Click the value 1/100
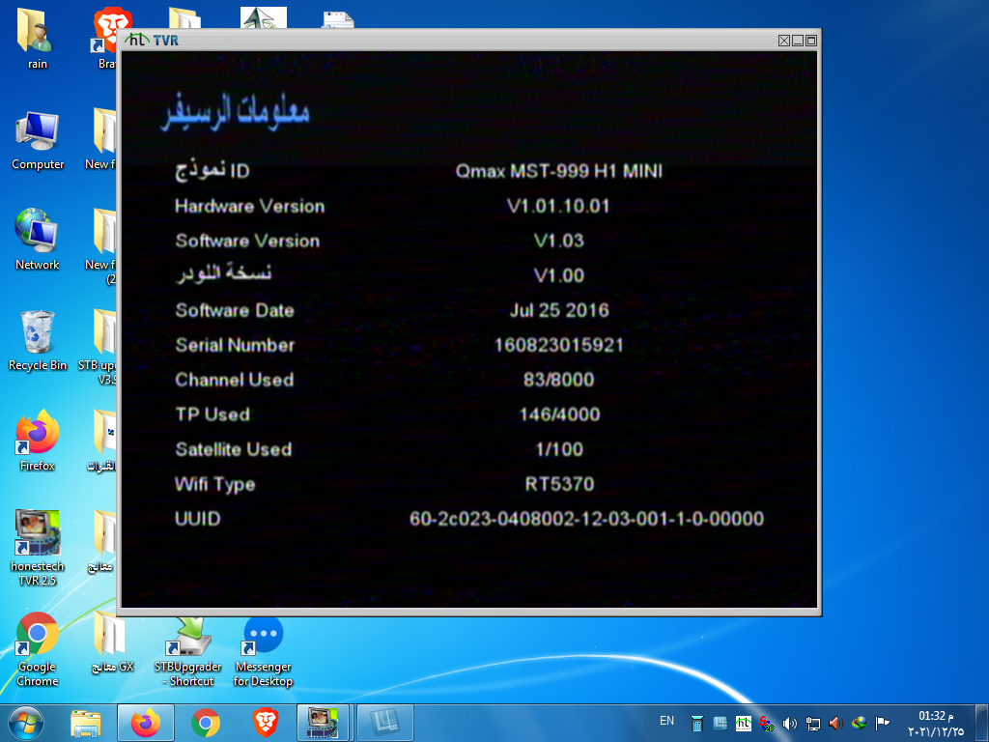 (x=559, y=448)
